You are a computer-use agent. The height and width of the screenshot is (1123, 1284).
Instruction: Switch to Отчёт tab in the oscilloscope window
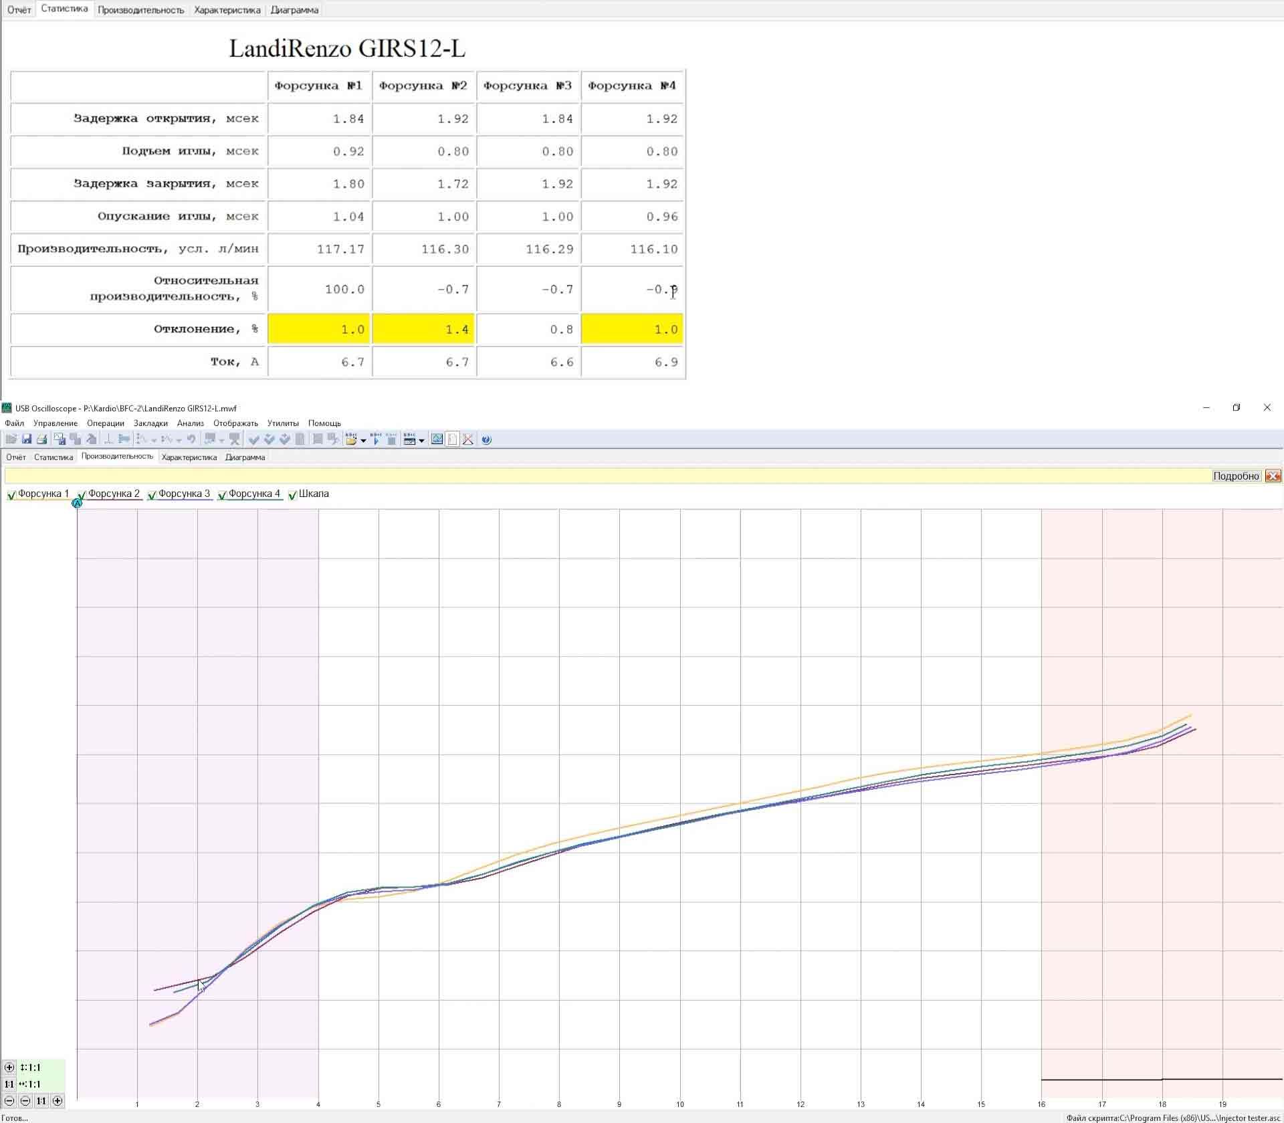pos(16,457)
